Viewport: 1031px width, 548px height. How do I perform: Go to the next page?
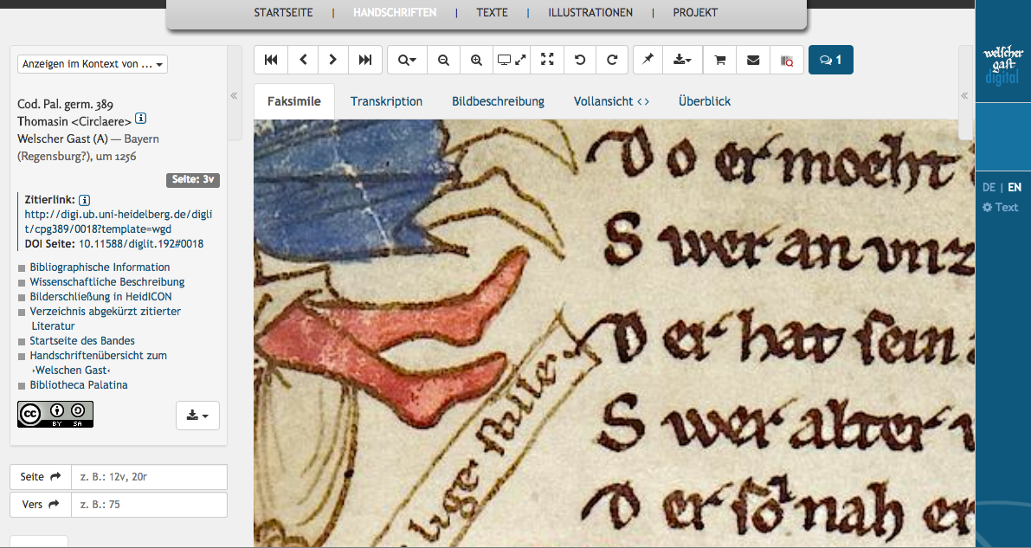[333, 60]
